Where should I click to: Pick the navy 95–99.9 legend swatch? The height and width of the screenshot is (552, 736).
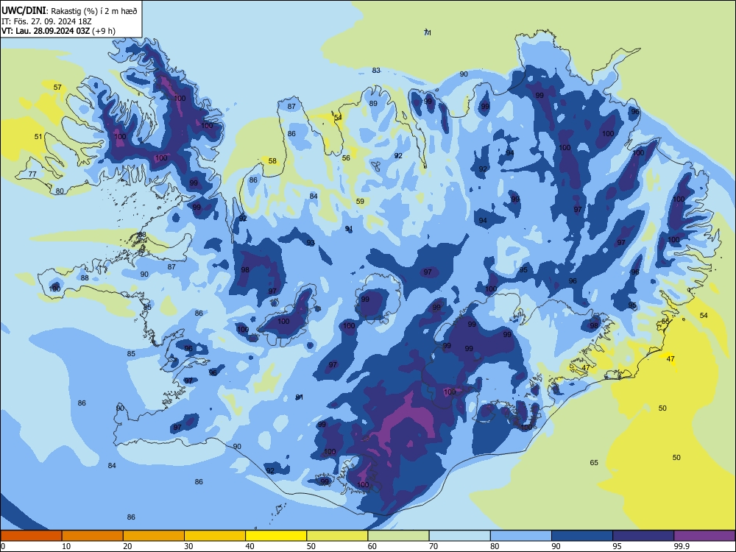click(x=643, y=536)
